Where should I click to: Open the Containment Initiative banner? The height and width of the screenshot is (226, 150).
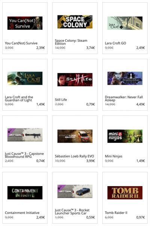(25, 192)
